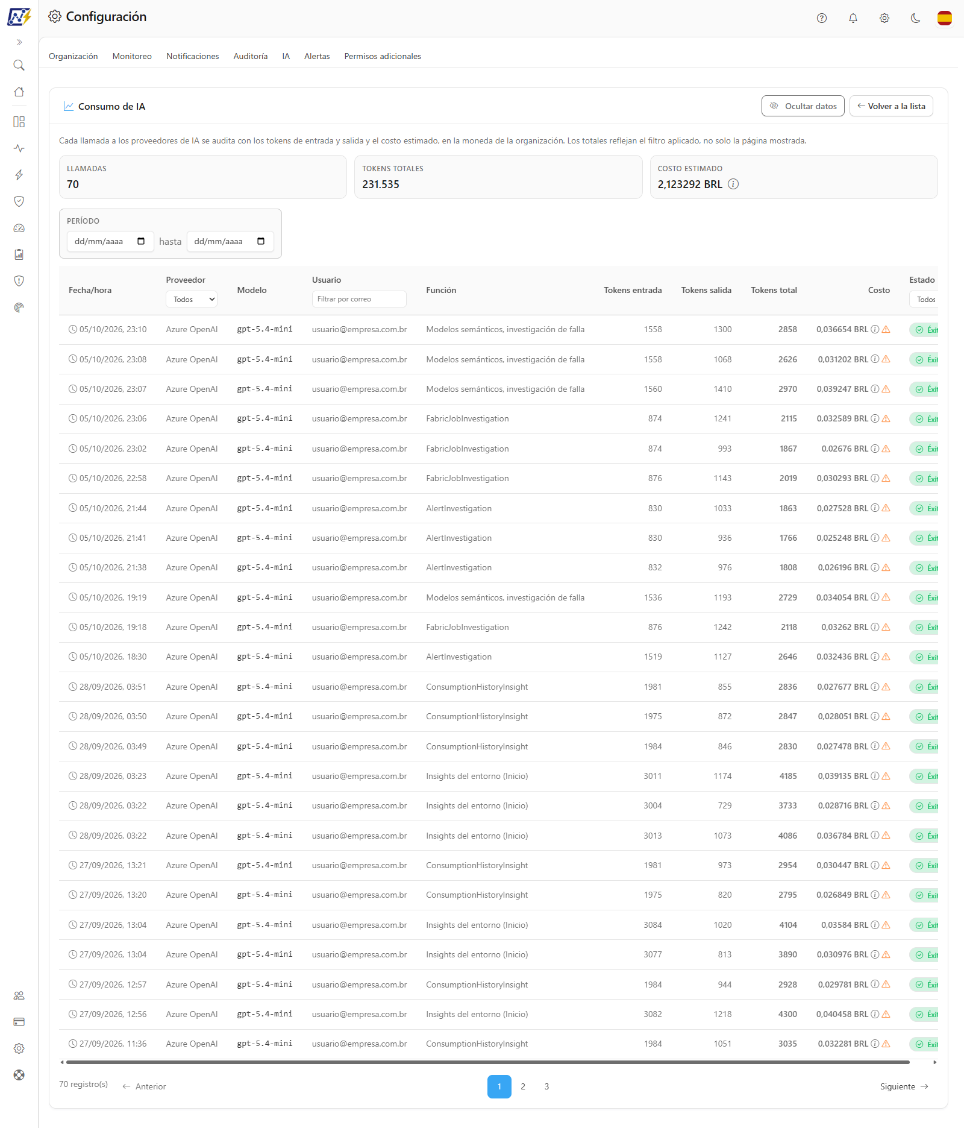Click the billing card sidebar icon

[x=19, y=1022]
